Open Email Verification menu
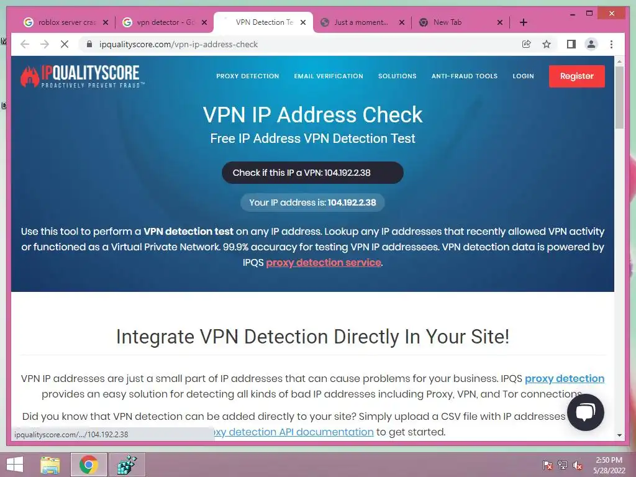 click(x=329, y=76)
